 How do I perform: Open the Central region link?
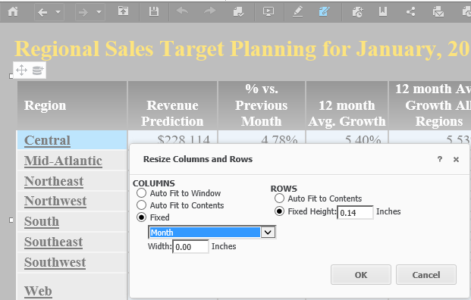click(47, 140)
